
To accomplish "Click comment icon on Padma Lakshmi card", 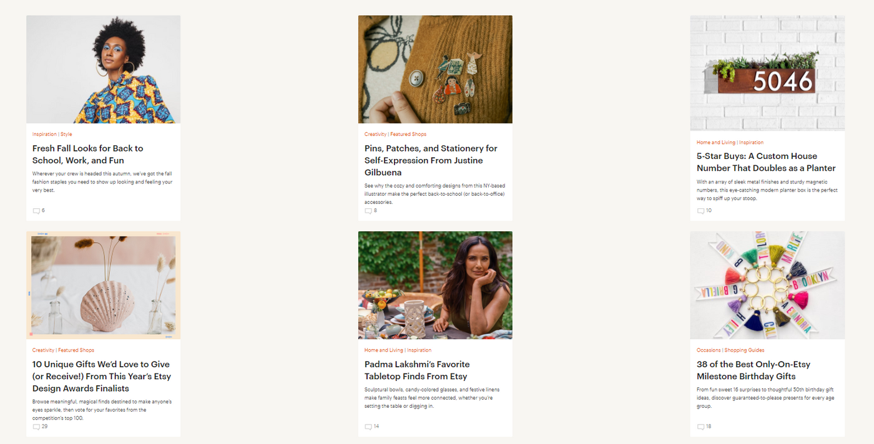I will 368,427.
